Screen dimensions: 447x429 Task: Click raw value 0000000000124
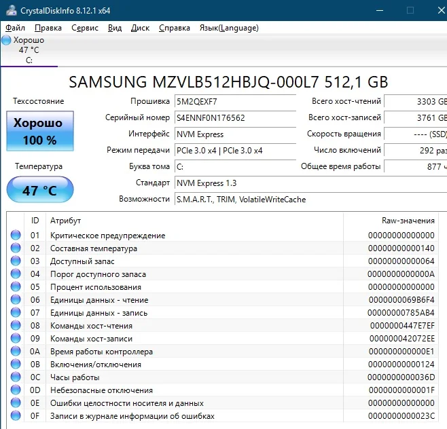pos(401,364)
